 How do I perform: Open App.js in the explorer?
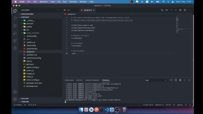point(29,61)
